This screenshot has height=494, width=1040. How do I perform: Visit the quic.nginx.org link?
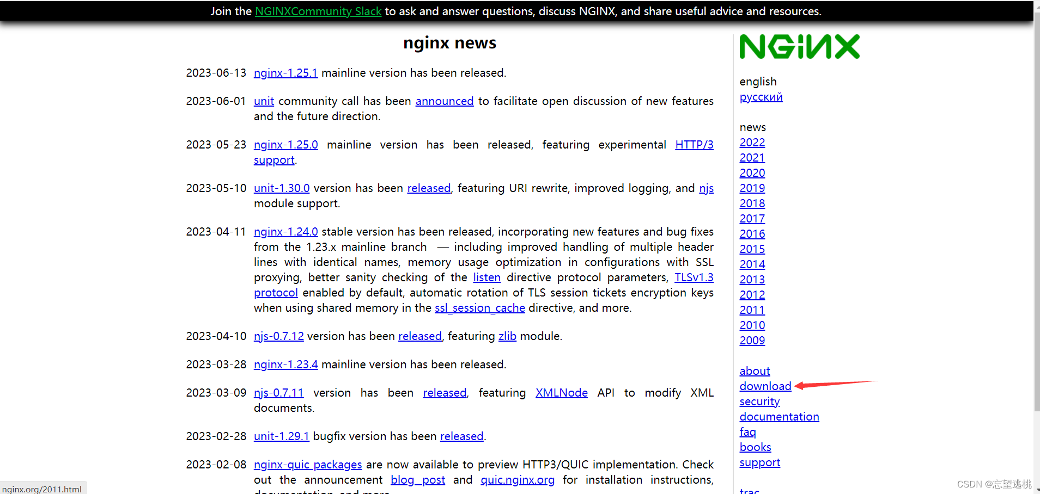click(x=518, y=480)
